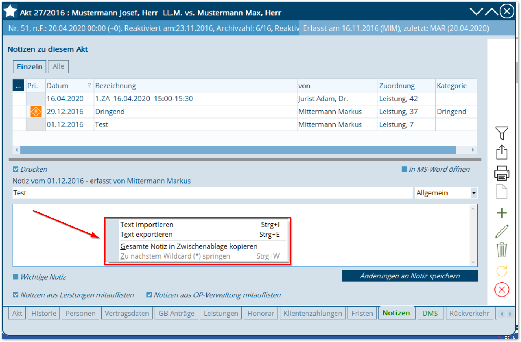Check the Wichtige Notiz checkbox
Viewport: 521px width, 342px height.
pos(16,277)
